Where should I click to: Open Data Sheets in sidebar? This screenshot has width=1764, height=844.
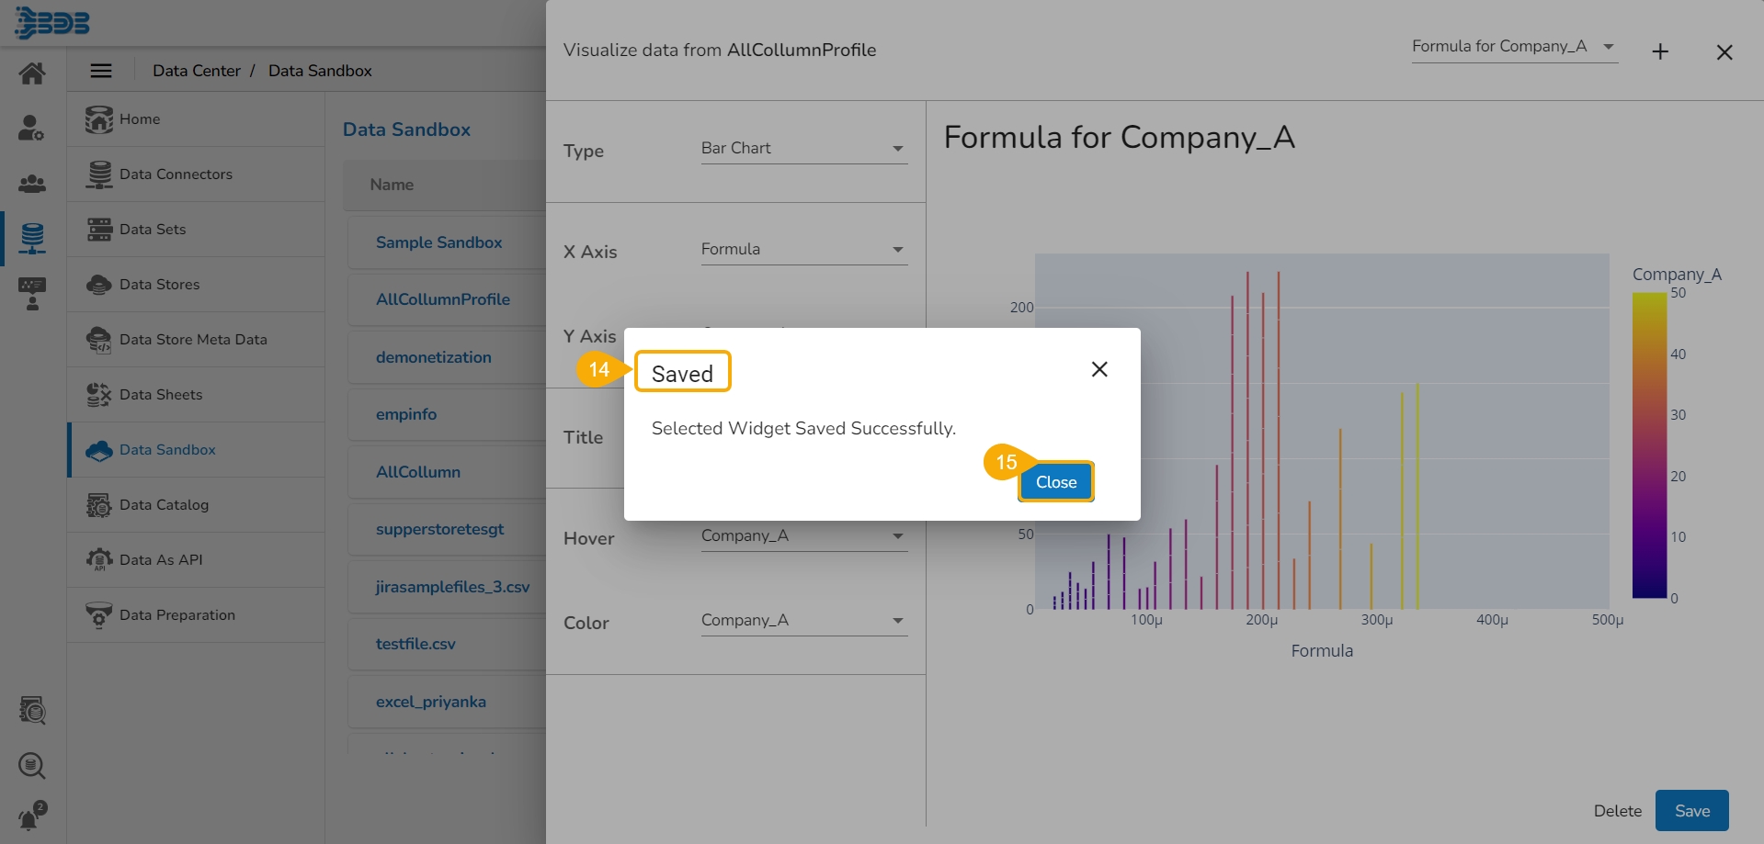point(161,395)
